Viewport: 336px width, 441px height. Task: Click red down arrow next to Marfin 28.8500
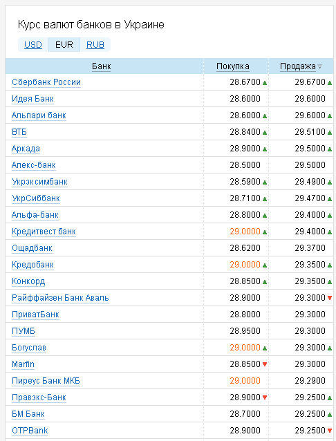click(x=265, y=364)
